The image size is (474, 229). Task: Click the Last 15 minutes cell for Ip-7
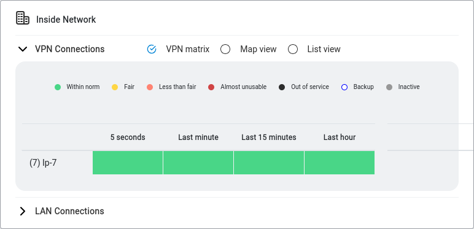269,163
